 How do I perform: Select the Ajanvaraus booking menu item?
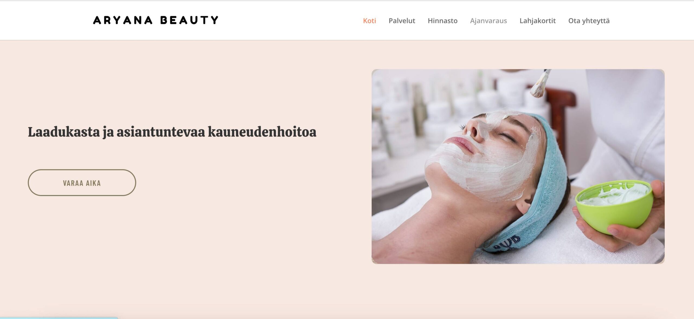488,21
